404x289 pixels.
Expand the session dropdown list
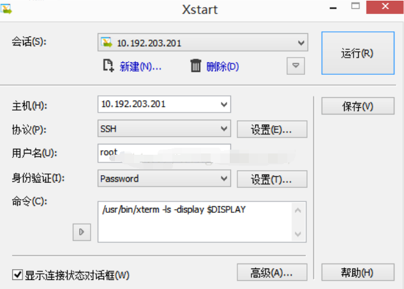point(301,43)
